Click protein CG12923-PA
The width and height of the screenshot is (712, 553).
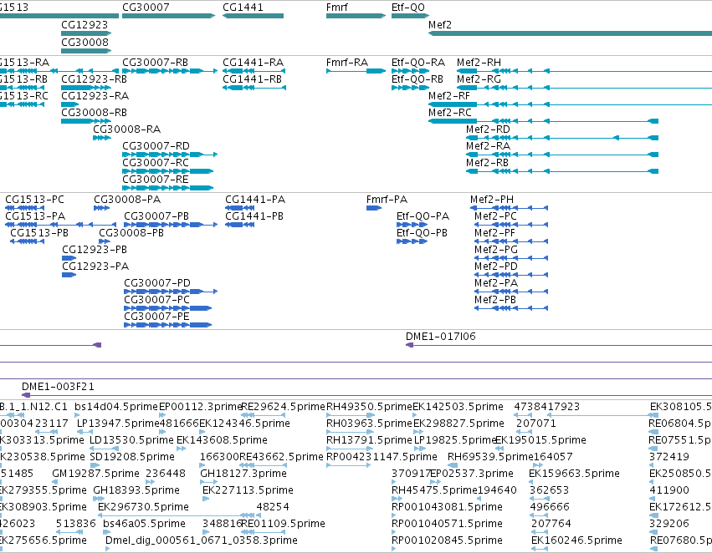[95, 266]
